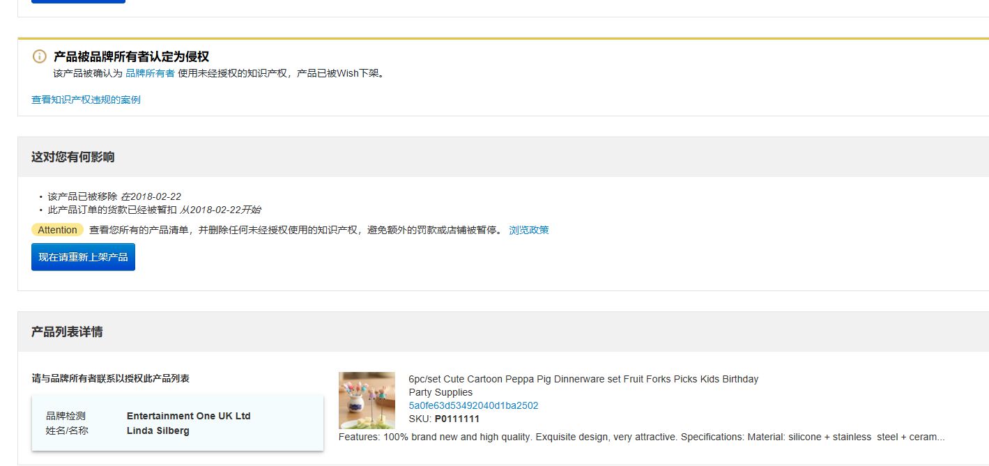The height and width of the screenshot is (466, 989).
Task: Click the blue button at top edge
Action: click(78, 1)
